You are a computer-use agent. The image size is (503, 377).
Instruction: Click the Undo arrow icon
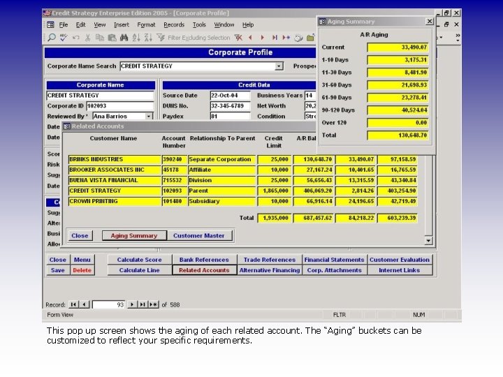coord(75,38)
